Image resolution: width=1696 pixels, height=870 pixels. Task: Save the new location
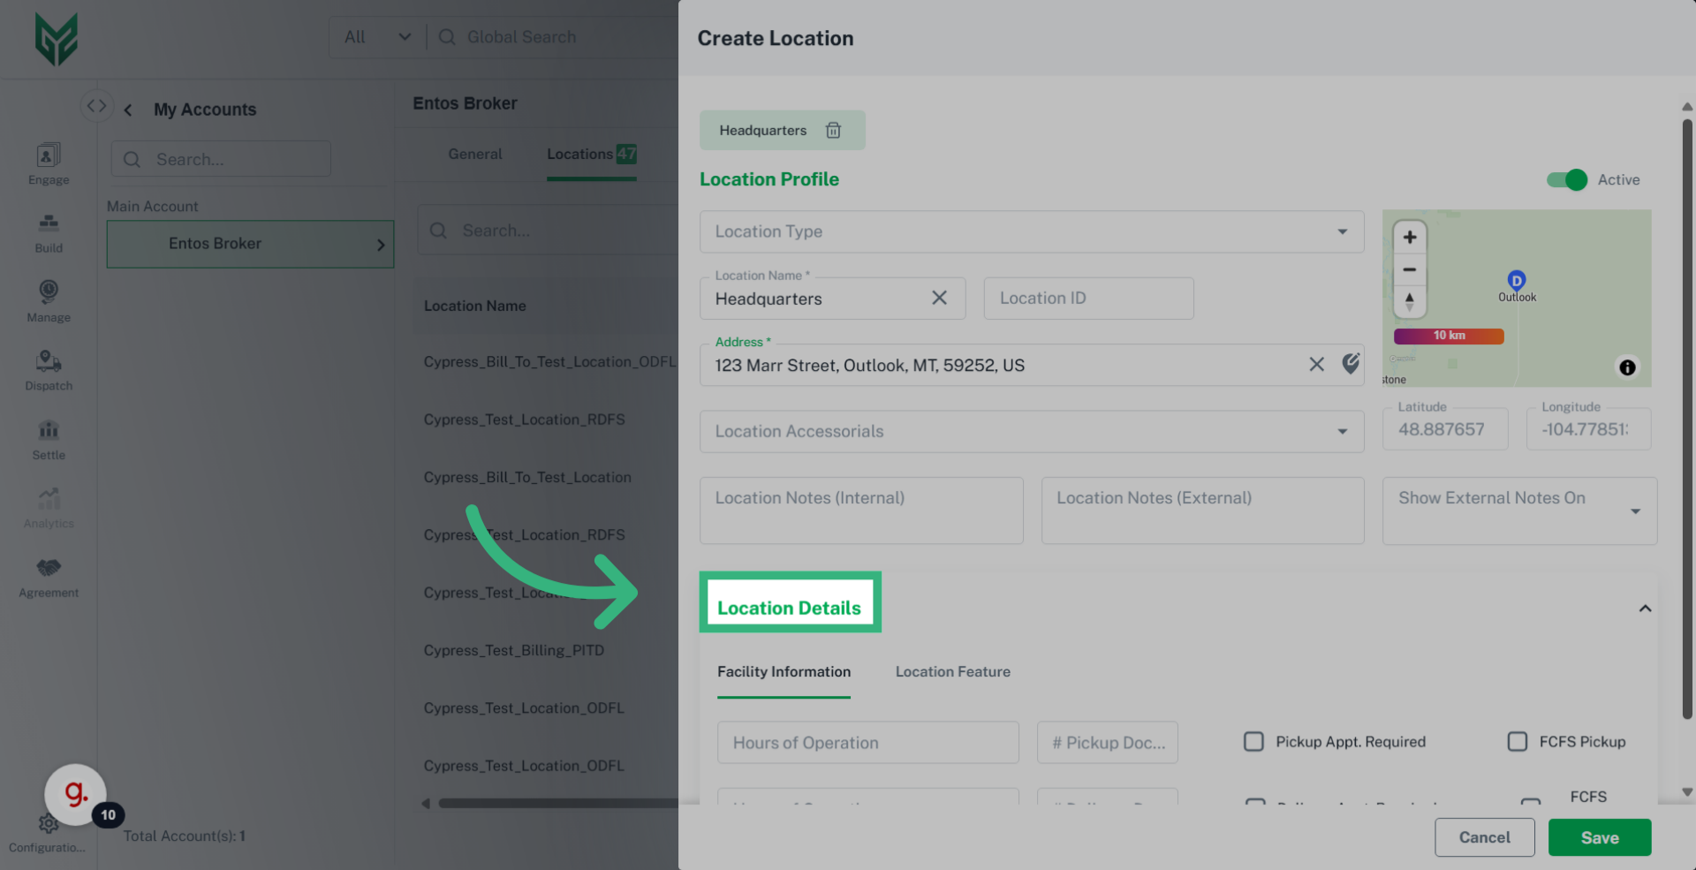(x=1599, y=837)
